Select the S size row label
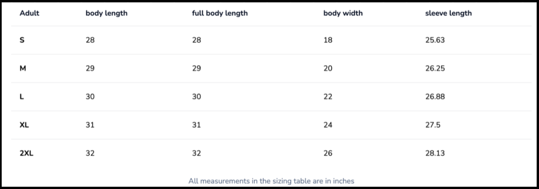Viewport: 539px width, 189px height. click(22, 40)
